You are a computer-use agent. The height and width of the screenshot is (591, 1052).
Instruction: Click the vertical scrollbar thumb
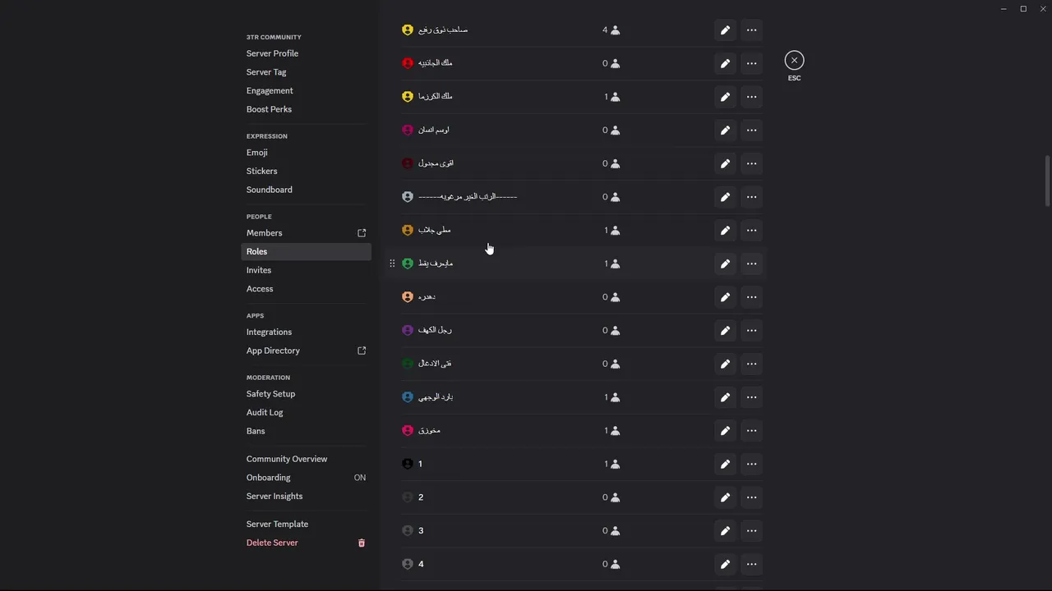[1047, 181]
